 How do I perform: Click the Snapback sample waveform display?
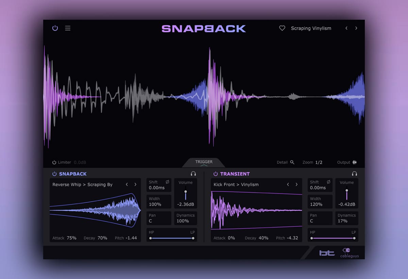point(95,210)
